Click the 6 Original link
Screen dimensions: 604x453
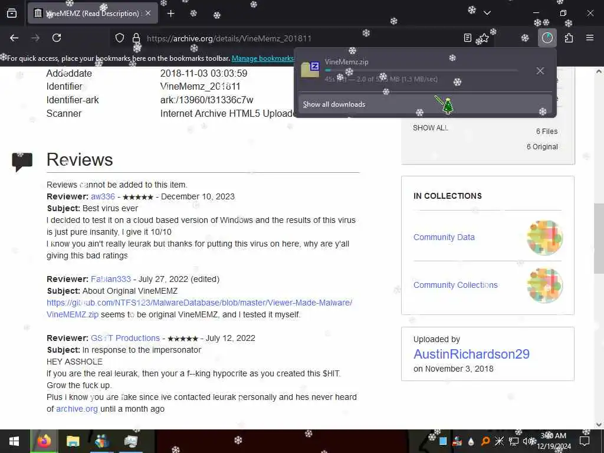[542, 147]
